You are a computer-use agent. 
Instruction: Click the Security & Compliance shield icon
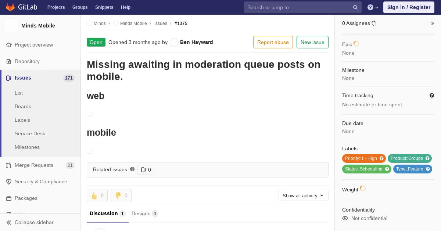pos(9,181)
